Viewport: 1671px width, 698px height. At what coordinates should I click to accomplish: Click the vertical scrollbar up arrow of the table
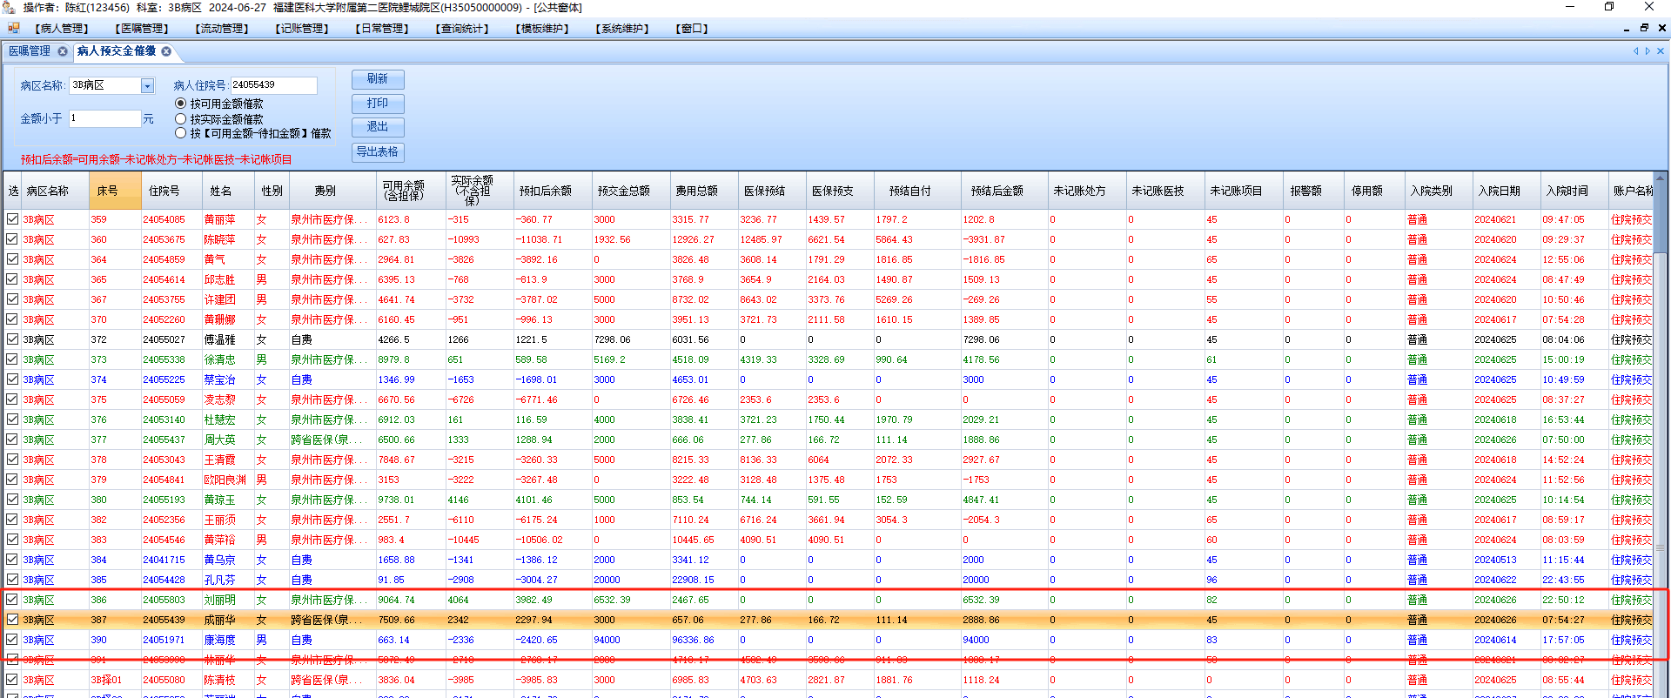coord(1660,178)
